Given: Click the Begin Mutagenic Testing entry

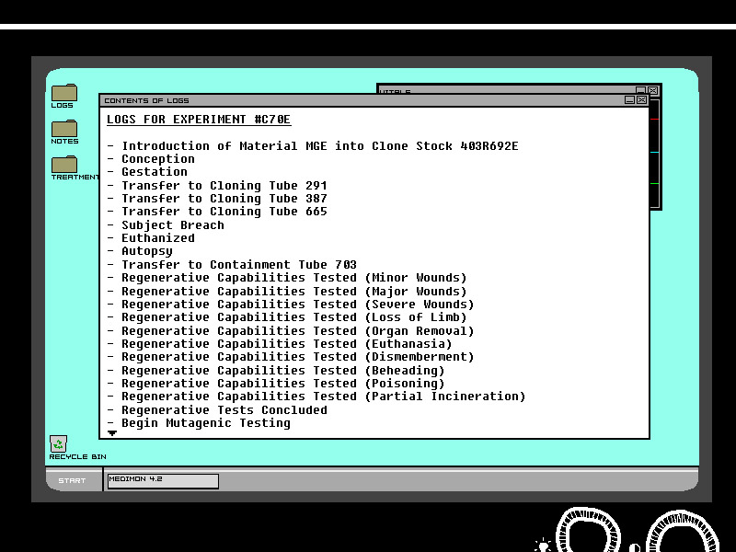Looking at the screenshot, I should [x=205, y=423].
